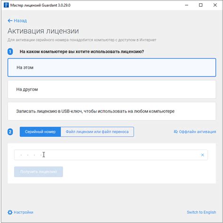Viewport: 223px width, 223px height.
Task: Open the Настройки gear icon
Action: pyautogui.click(x=10, y=212)
